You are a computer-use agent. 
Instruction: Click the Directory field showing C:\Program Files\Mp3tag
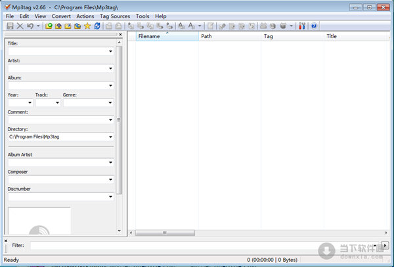click(61, 137)
